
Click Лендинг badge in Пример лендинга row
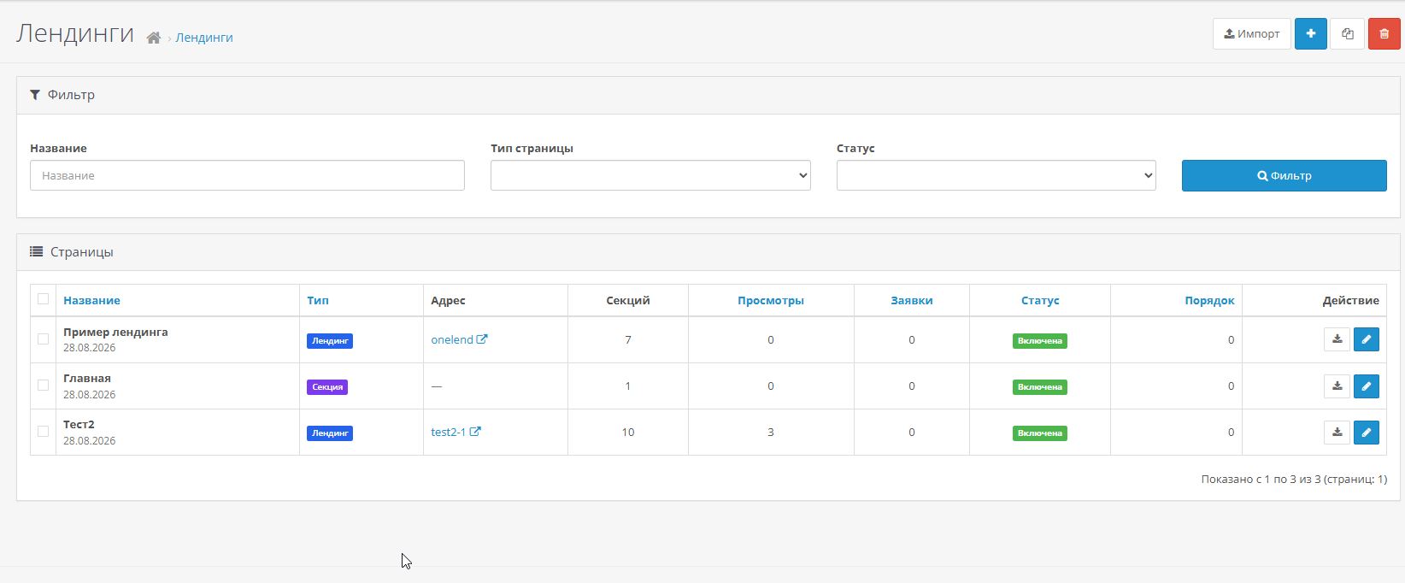pyautogui.click(x=330, y=340)
